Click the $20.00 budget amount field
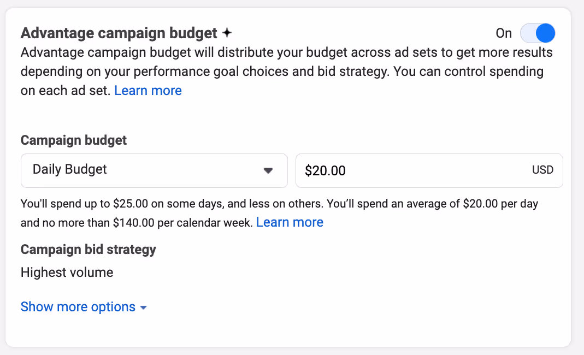This screenshot has width=584, height=355. pos(429,170)
